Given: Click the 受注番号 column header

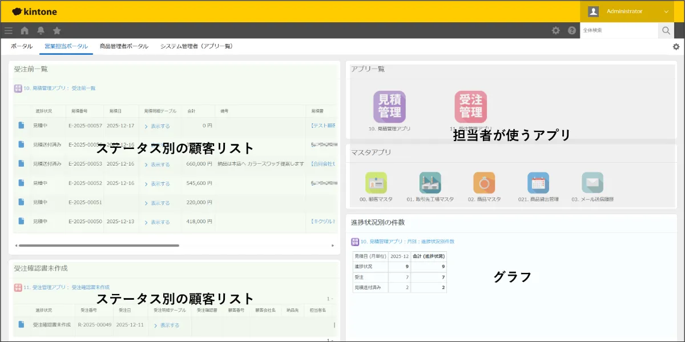Looking at the screenshot, I should point(88,310).
